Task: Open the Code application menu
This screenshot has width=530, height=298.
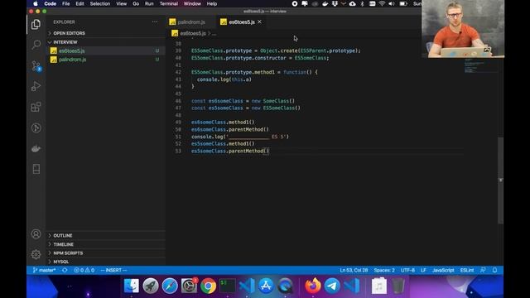Action: tap(50, 3)
